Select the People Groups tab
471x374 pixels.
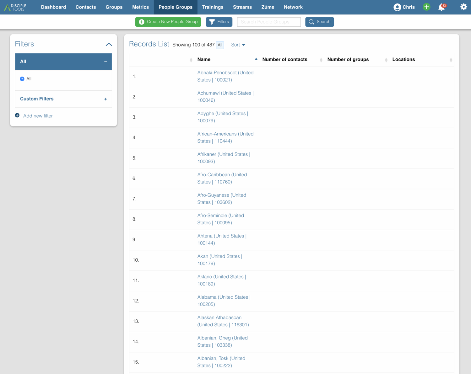click(x=176, y=7)
